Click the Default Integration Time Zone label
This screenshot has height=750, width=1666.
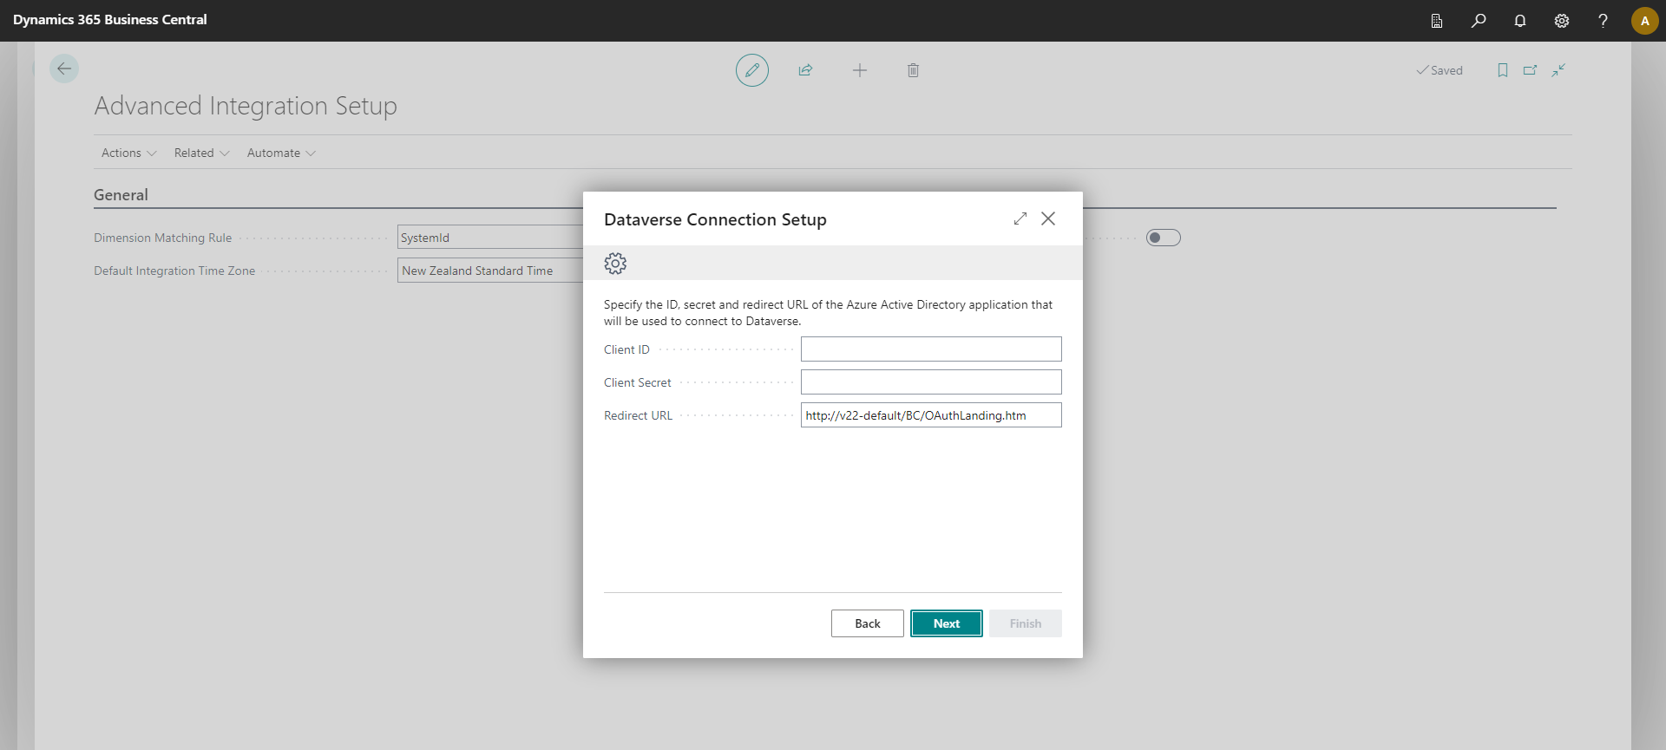click(174, 271)
